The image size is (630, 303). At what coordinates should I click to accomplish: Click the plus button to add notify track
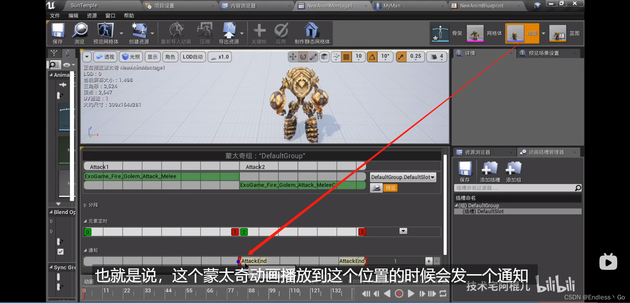(429, 261)
